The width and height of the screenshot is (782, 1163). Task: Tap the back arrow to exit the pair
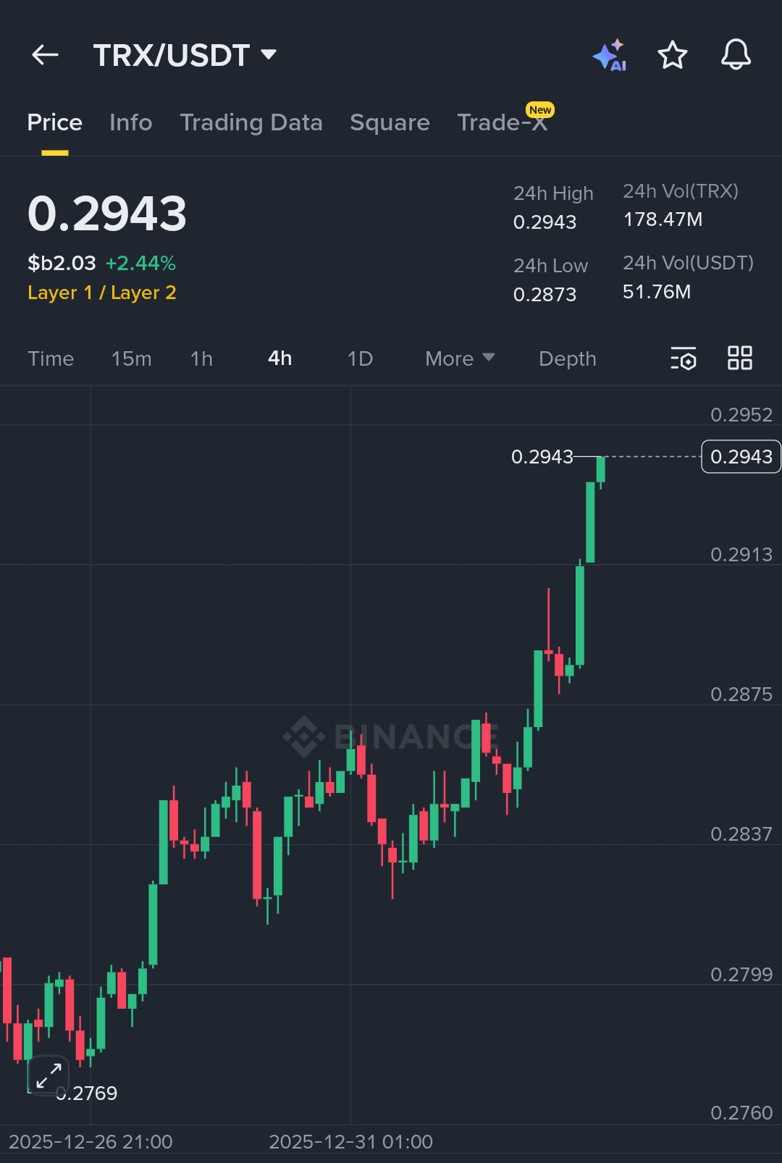(x=45, y=54)
